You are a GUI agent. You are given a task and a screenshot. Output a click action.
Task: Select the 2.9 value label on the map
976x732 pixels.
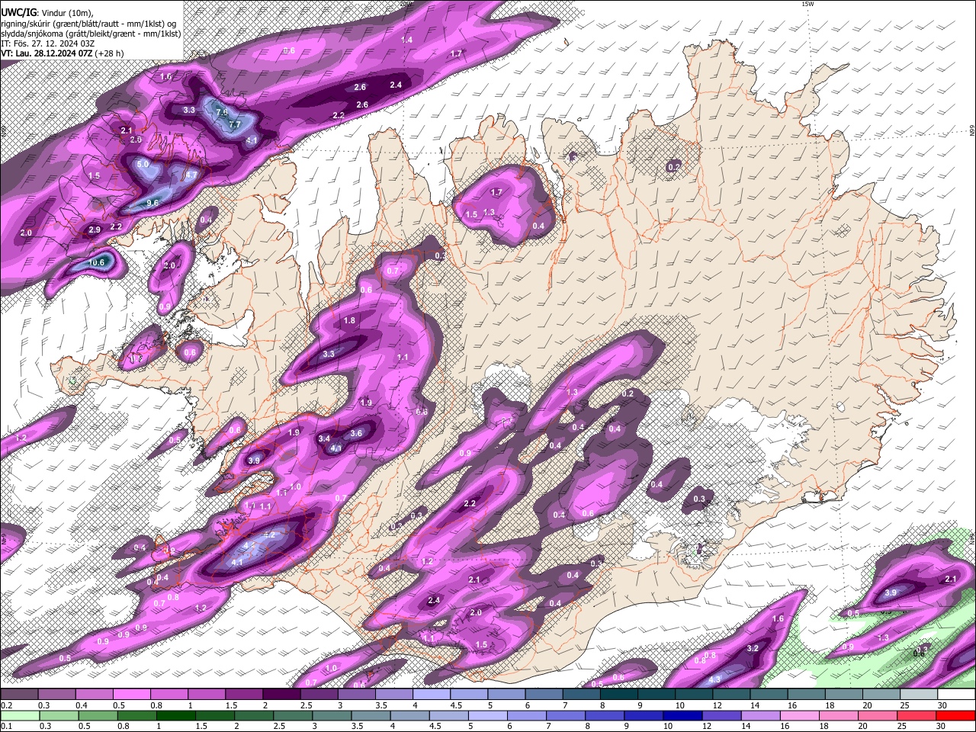point(95,230)
